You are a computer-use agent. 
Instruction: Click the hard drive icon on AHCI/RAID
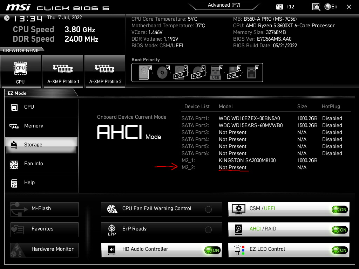pyautogui.click(x=238, y=230)
